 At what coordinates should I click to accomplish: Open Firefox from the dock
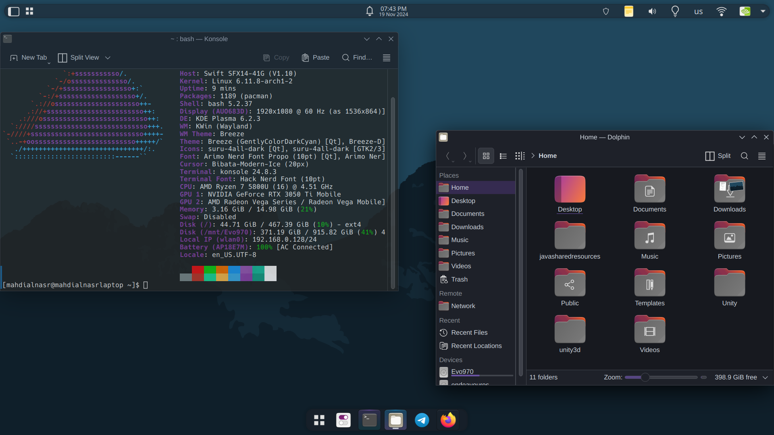tap(448, 420)
